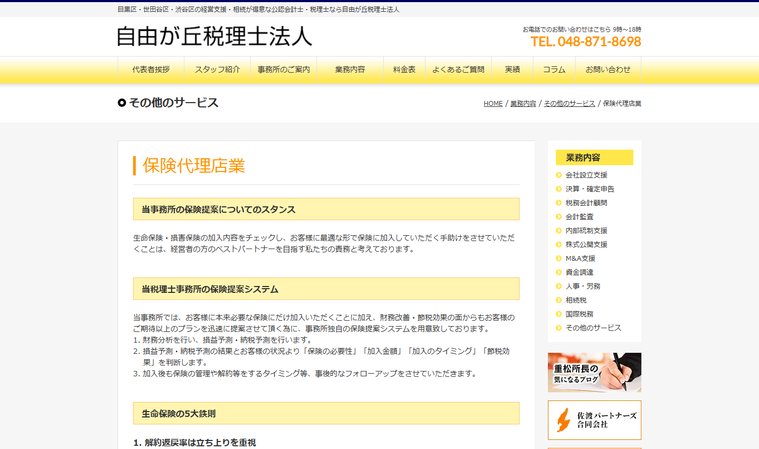The image size is (759, 449).
Task: Click the phone number TEL. 048-871-8698
Action: (x=586, y=41)
